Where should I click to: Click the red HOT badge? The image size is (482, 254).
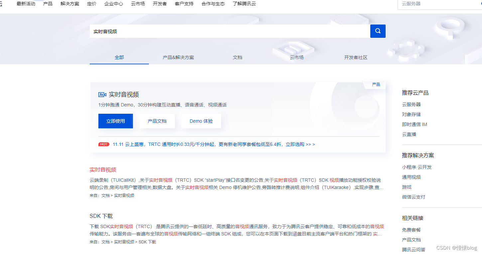point(104,144)
